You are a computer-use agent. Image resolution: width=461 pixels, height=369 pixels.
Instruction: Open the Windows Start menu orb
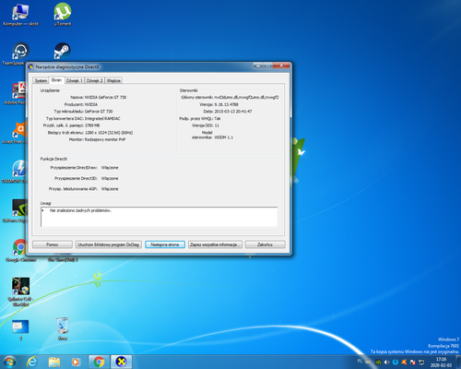(9, 362)
